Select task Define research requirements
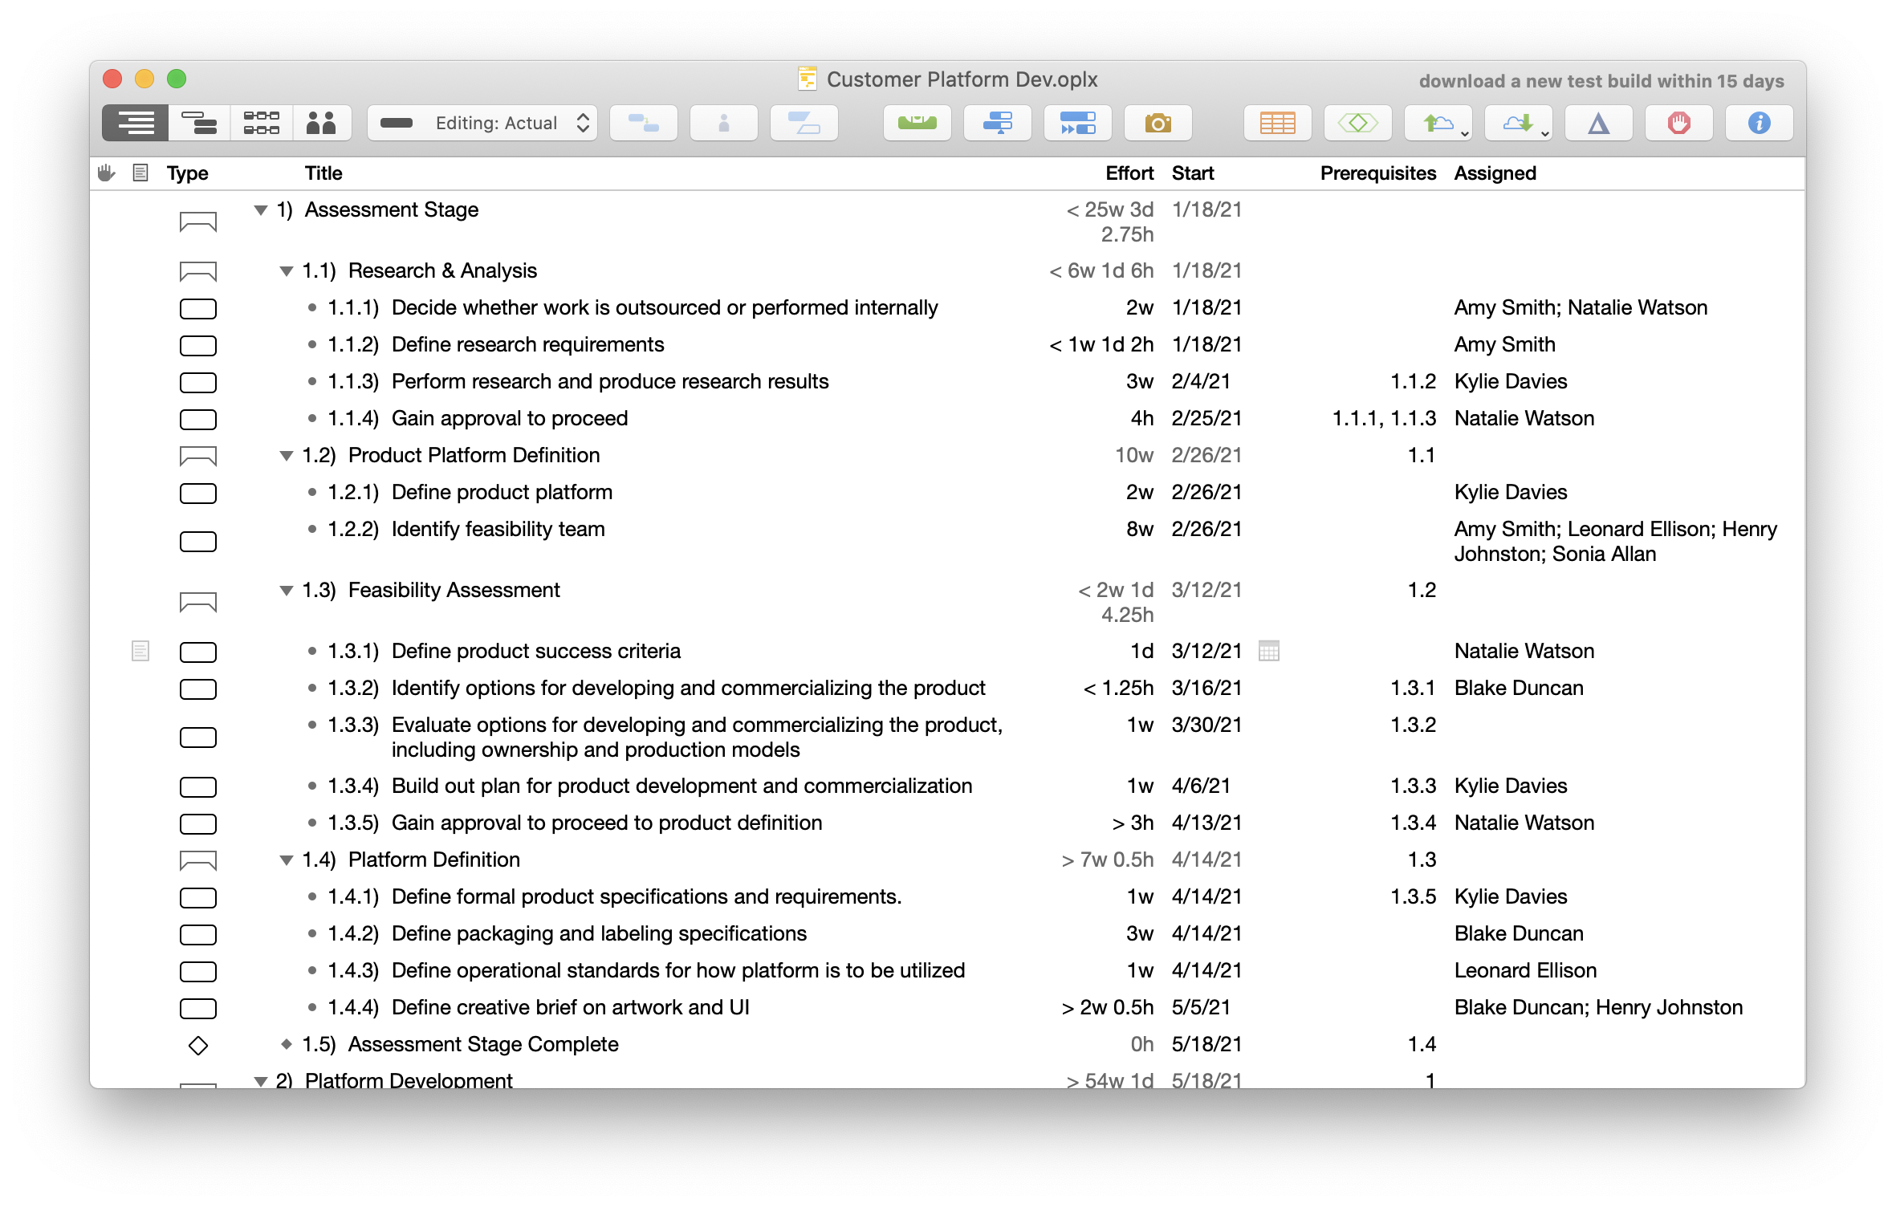 tap(528, 344)
